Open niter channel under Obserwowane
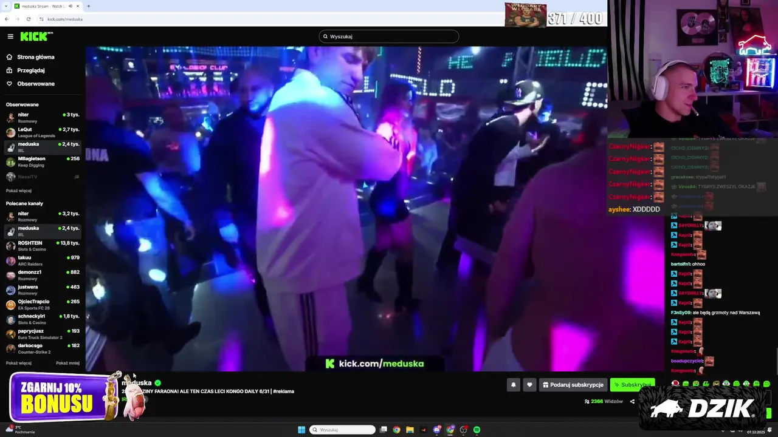The image size is (778, 437). point(43,117)
